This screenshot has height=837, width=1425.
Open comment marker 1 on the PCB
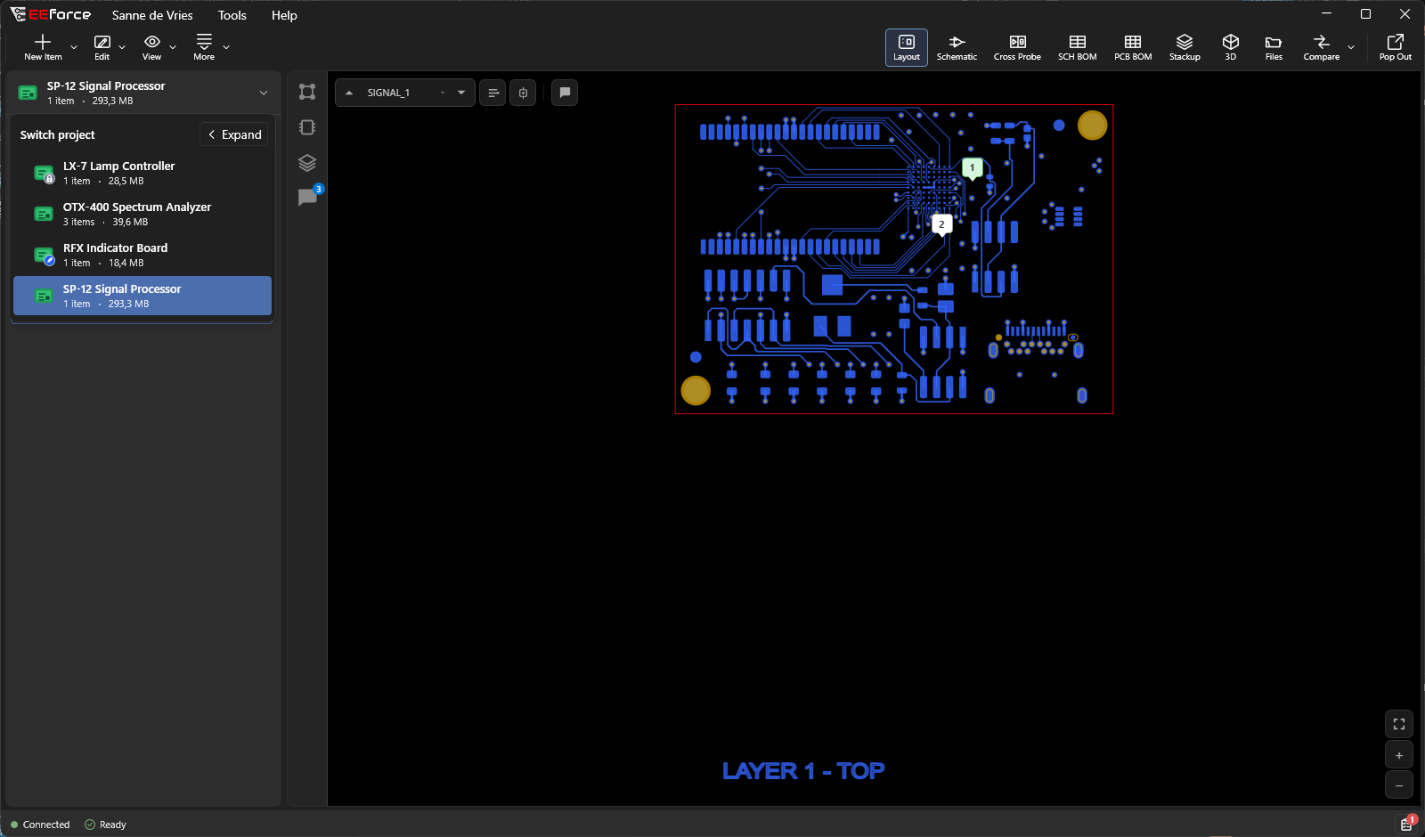click(973, 168)
